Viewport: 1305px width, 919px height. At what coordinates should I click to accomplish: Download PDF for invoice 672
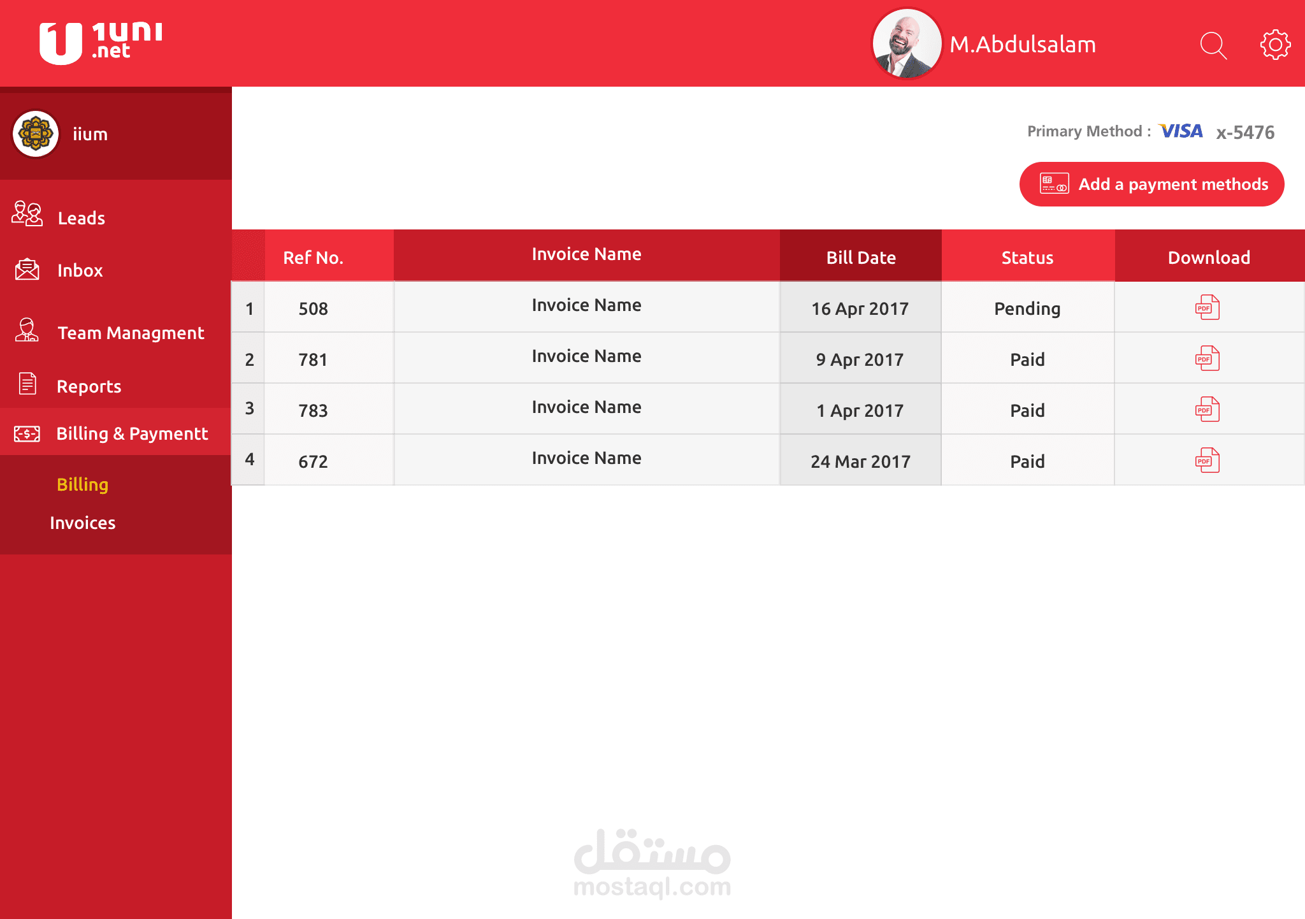pyautogui.click(x=1207, y=461)
